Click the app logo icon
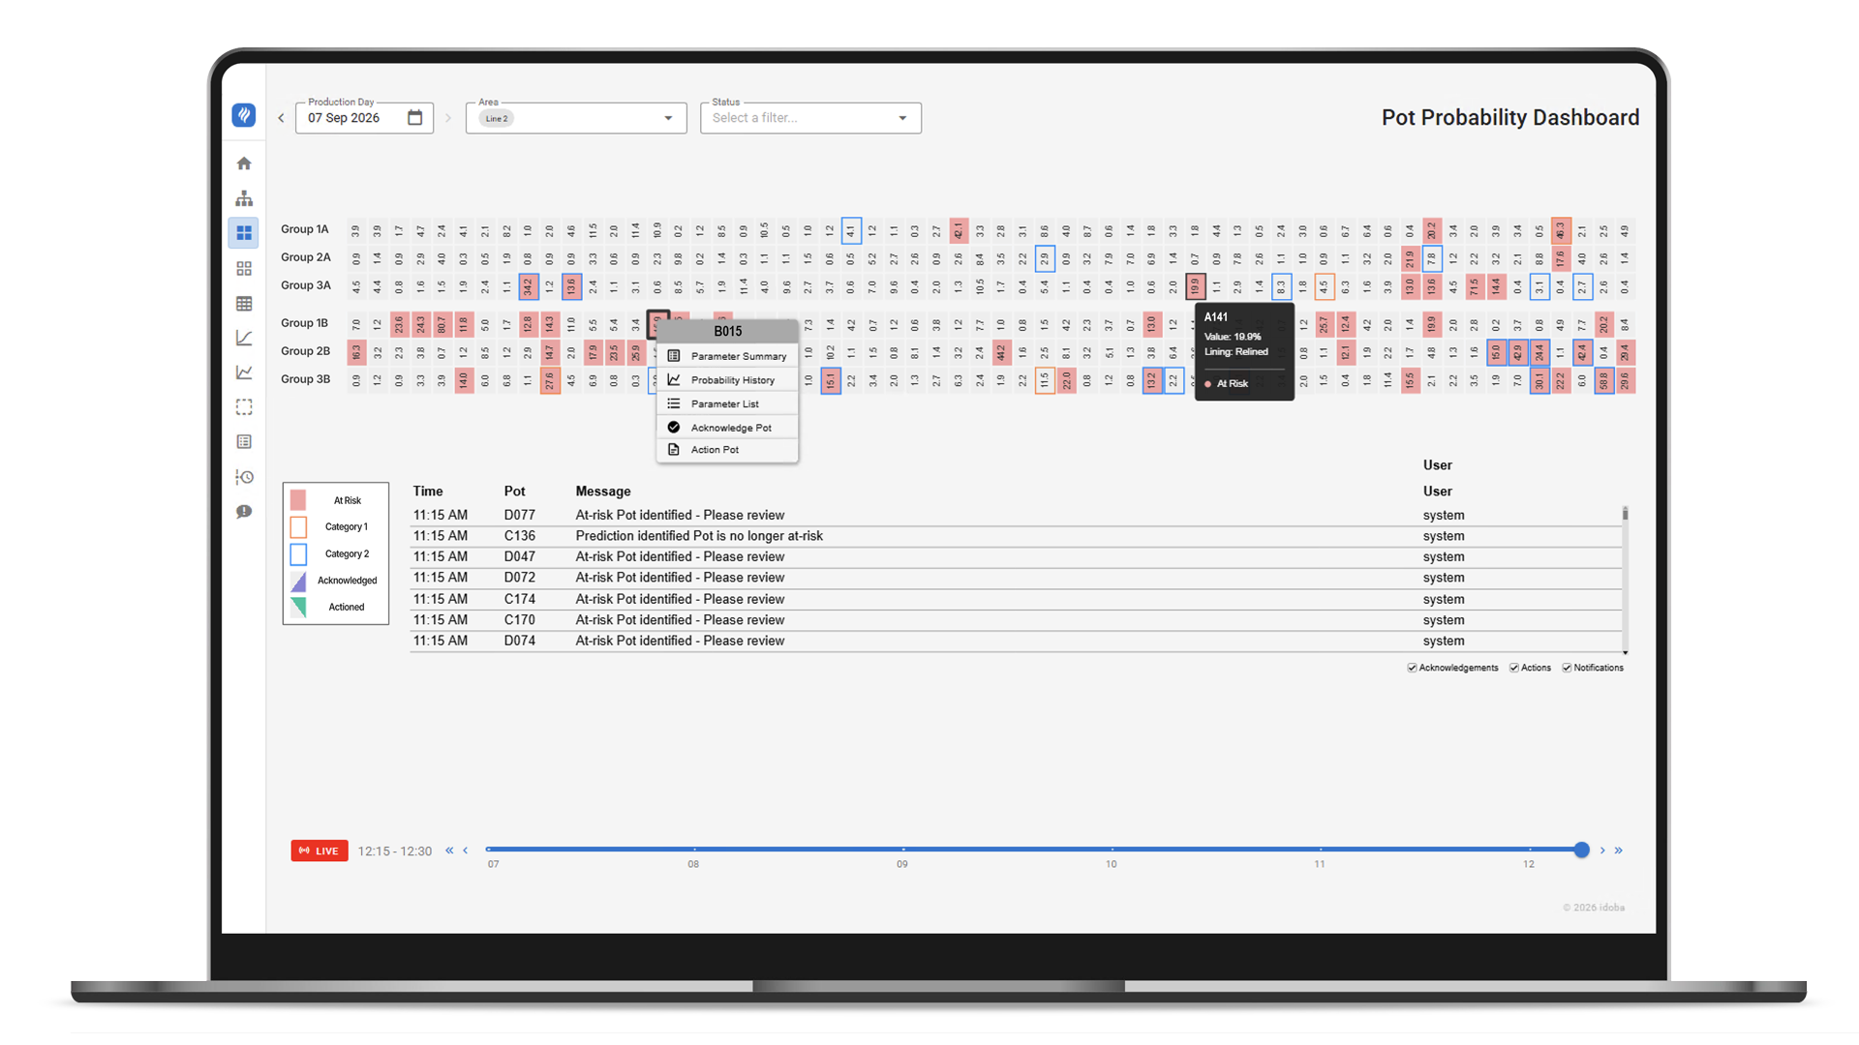The width and height of the screenshot is (1859, 1045). pyautogui.click(x=244, y=115)
